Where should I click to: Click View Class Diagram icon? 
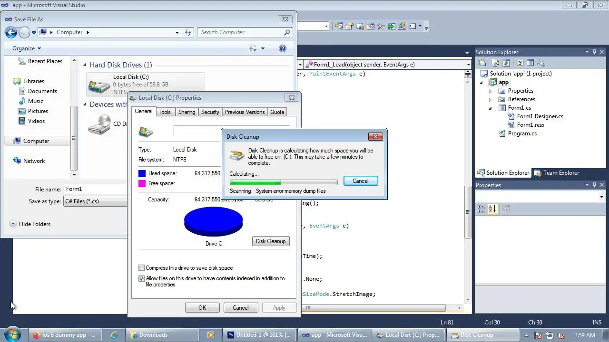[x=540, y=63]
